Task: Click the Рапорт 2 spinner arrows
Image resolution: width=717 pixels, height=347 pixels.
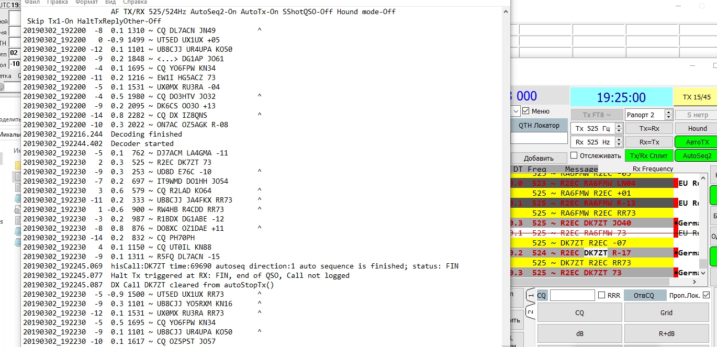Action: pyautogui.click(x=668, y=115)
